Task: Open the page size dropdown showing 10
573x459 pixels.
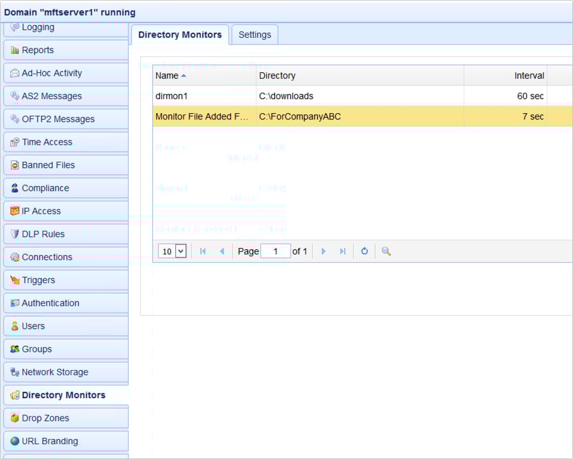Action: click(x=171, y=251)
